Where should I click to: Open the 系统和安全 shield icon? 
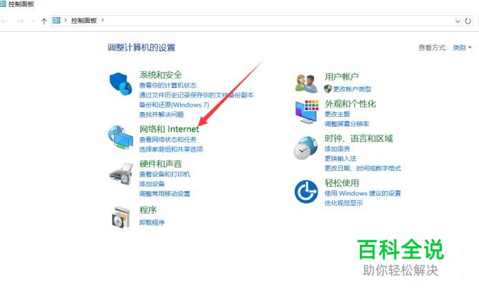120,84
